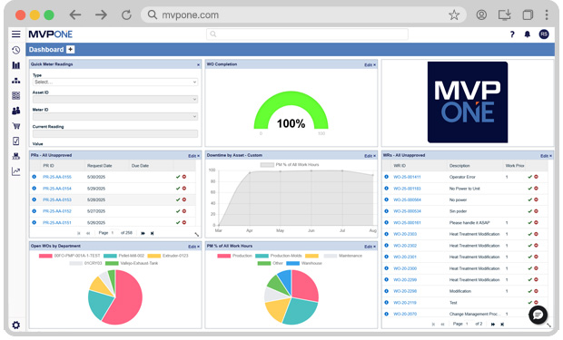
Task: Open the asset hierarchy sidebar icon
Action: point(15,81)
